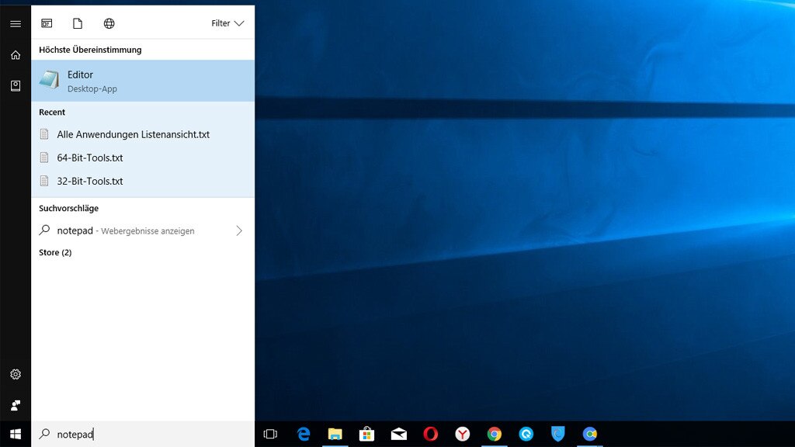The image size is (795, 447).
Task: Click the light blue cursor-arrow taskbar icon
Action: pyautogui.click(x=526, y=434)
